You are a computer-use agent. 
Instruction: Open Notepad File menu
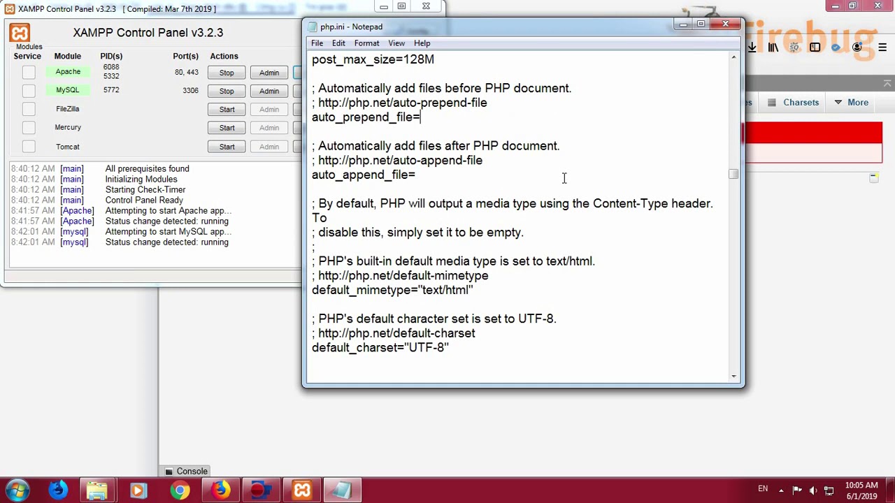click(x=317, y=43)
